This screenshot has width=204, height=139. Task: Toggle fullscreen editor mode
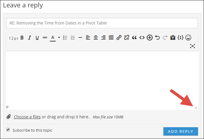pos(192,46)
